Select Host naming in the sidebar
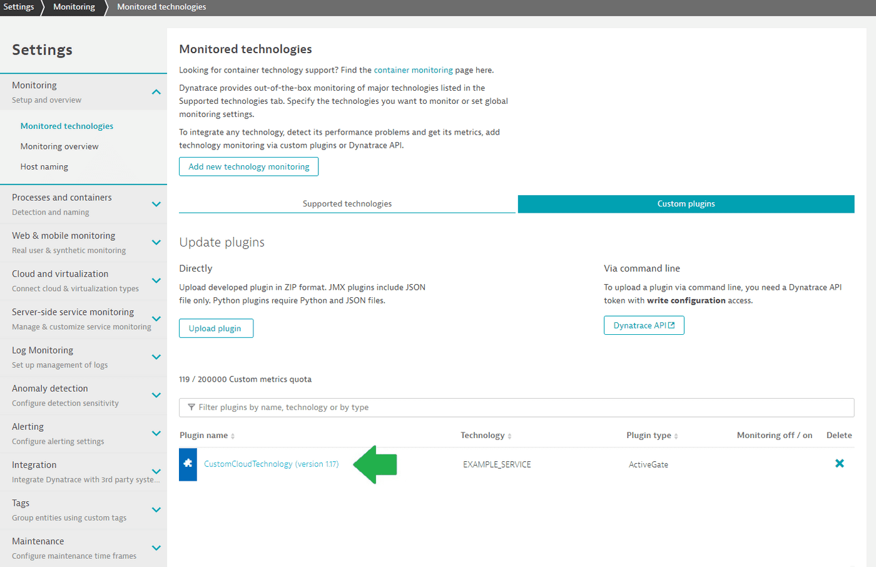The height and width of the screenshot is (567, 876). (44, 166)
